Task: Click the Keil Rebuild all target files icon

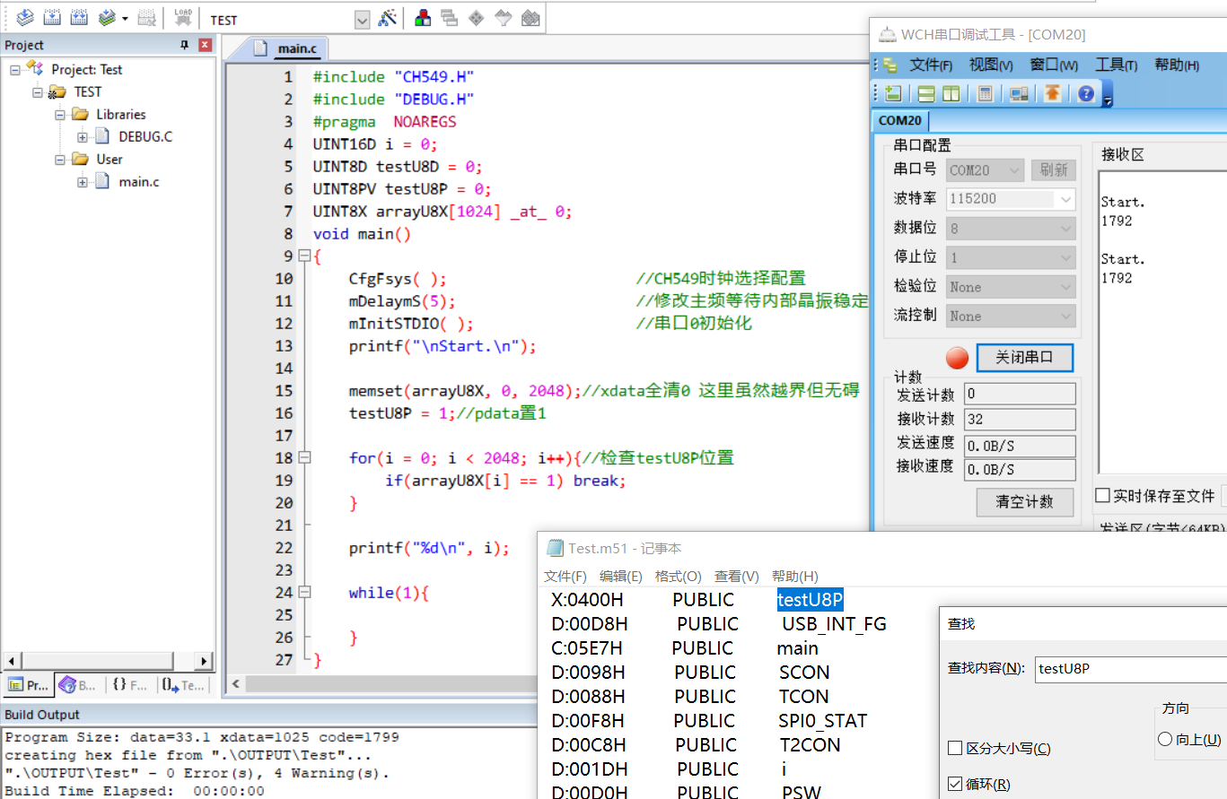Action: point(79,17)
